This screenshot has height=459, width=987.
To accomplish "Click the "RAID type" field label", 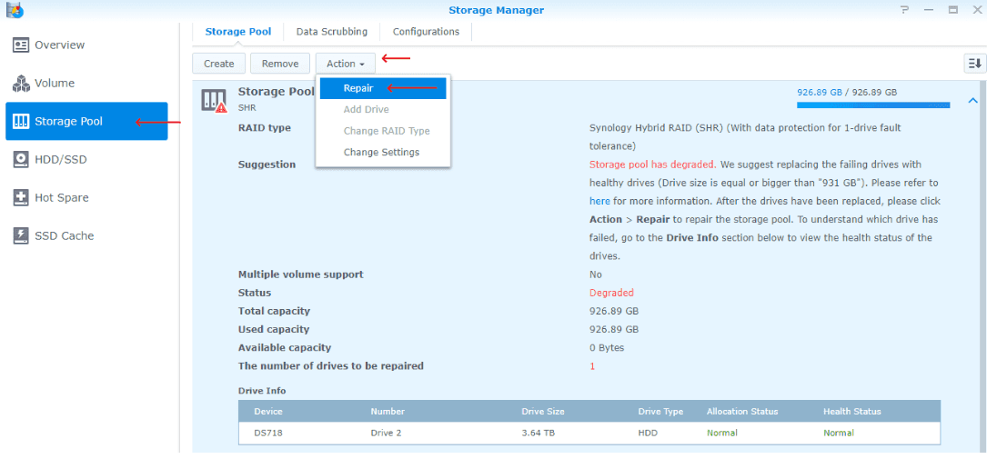I will 265,127.
